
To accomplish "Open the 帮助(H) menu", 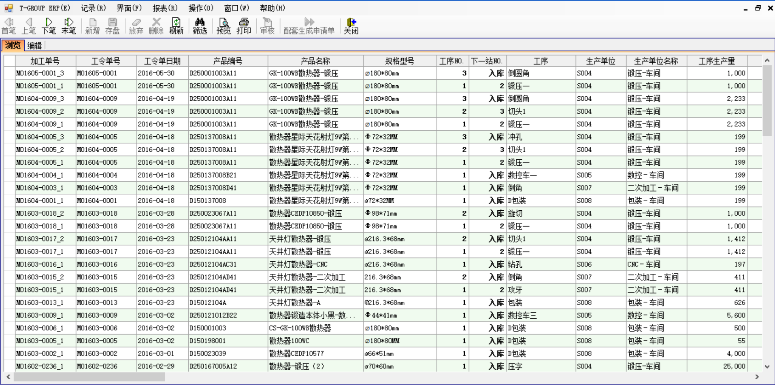I will coord(273,8).
